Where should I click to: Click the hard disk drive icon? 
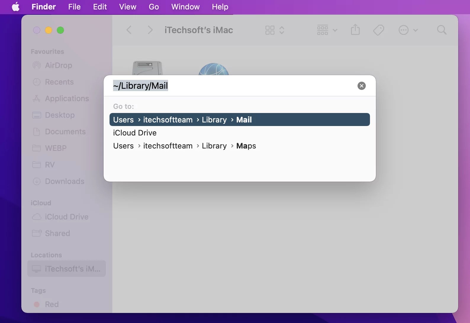[x=147, y=68]
